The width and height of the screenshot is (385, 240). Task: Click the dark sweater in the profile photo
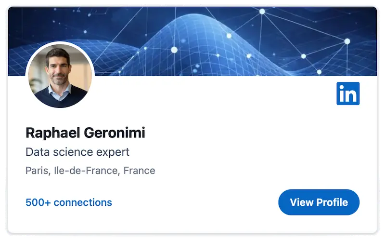pyautogui.click(x=62, y=98)
